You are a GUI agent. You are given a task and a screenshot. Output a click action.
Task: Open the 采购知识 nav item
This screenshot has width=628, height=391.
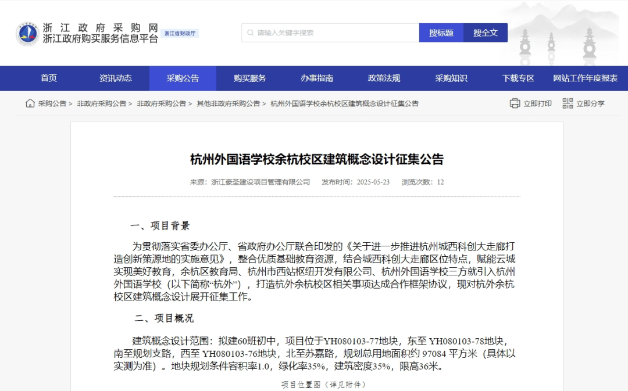pos(451,78)
